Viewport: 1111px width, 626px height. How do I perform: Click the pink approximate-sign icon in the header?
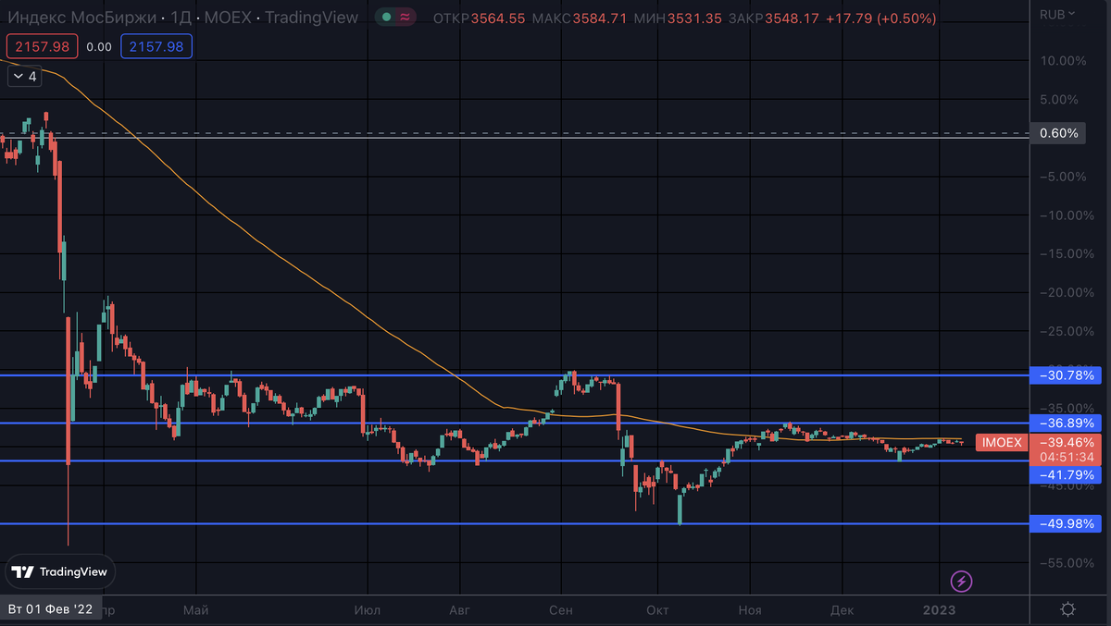(x=406, y=16)
